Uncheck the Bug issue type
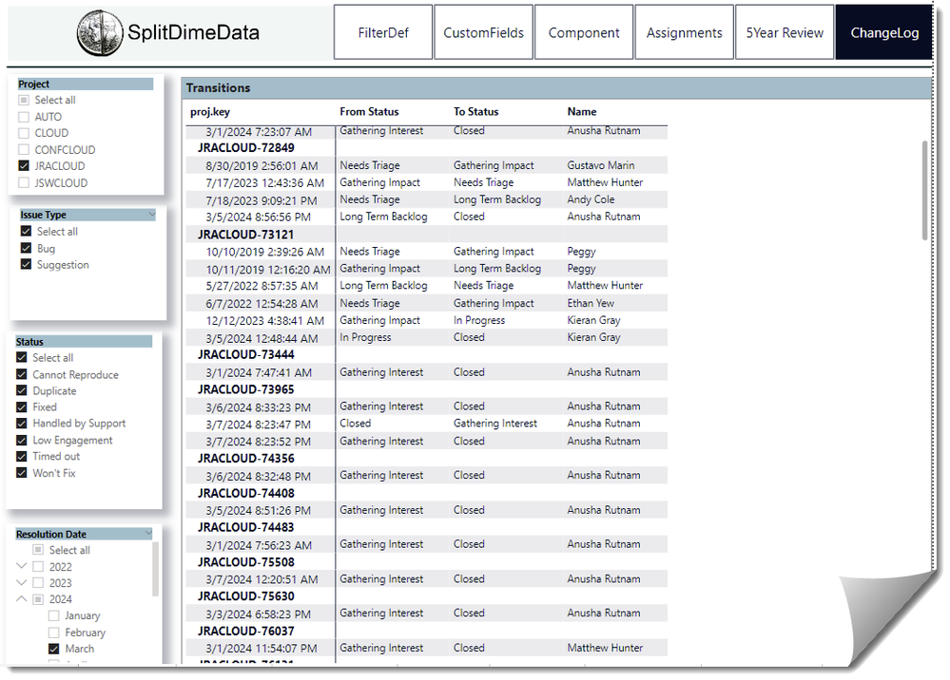950x680 pixels. [x=26, y=248]
